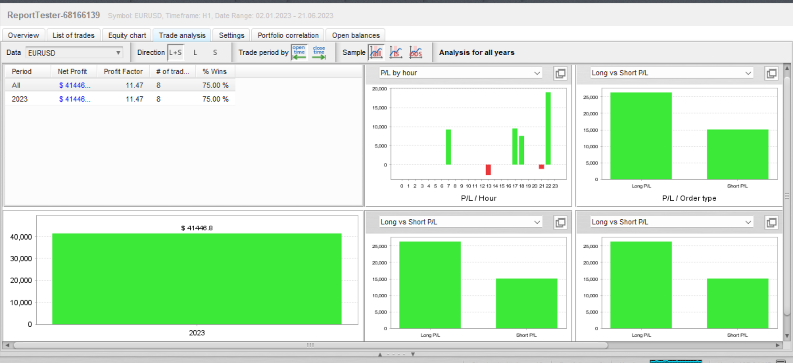Expand bottom-middle Long vs Short P/L selector
Image resolution: width=793 pixels, height=363 pixels.
pyautogui.click(x=461, y=222)
